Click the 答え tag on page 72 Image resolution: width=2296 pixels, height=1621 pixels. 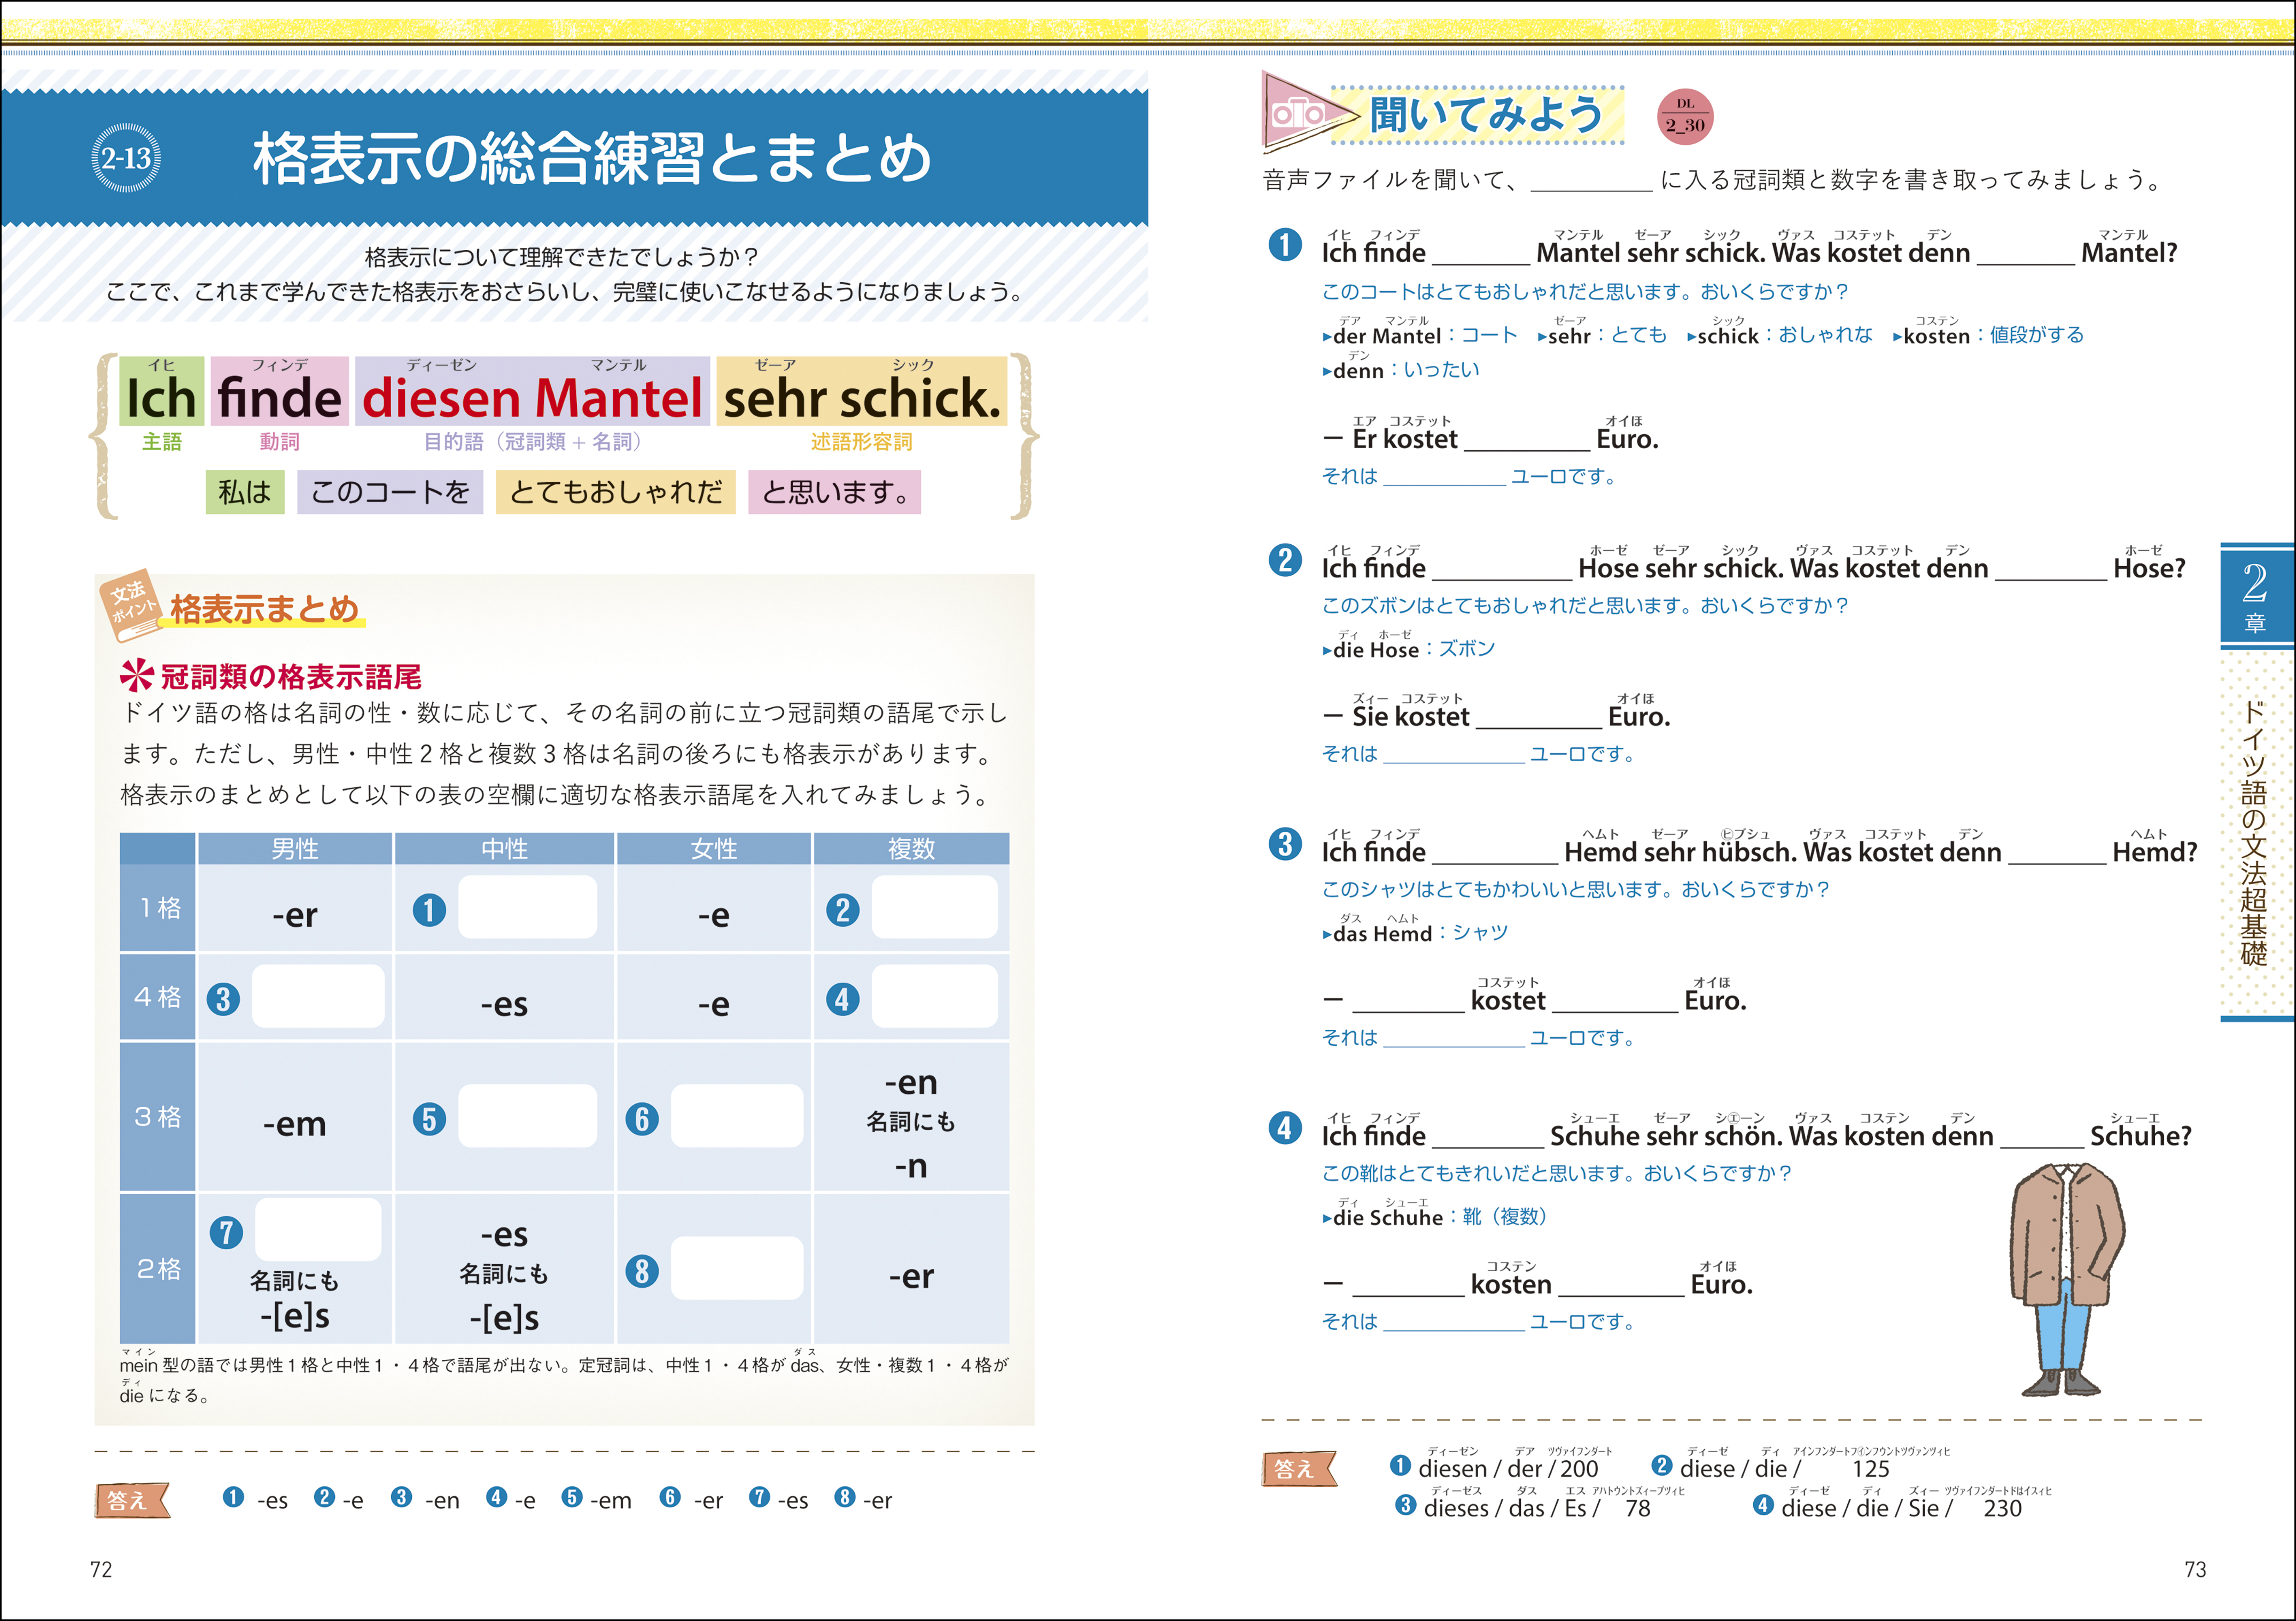[133, 1500]
